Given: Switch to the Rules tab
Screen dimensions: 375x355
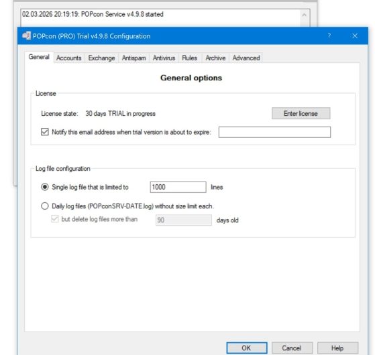Looking at the screenshot, I should pyautogui.click(x=189, y=58).
